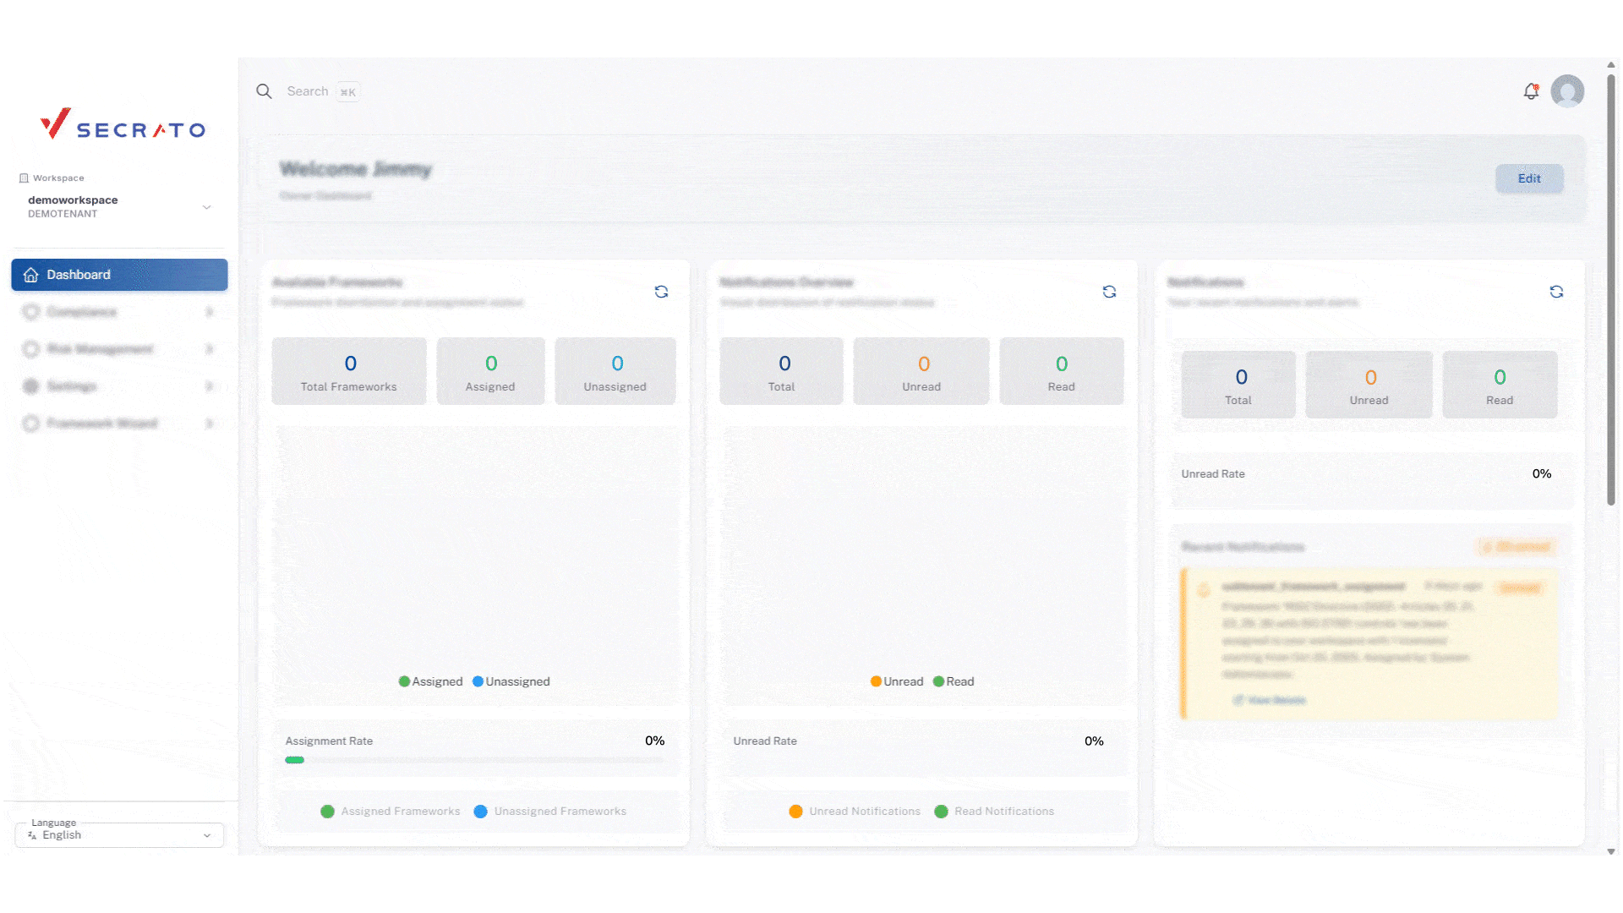Refresh the Notifications panel

coord(1556,292)
